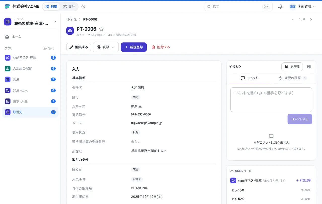
Task: Click the purple 新規登録 button
Action: 134,47
